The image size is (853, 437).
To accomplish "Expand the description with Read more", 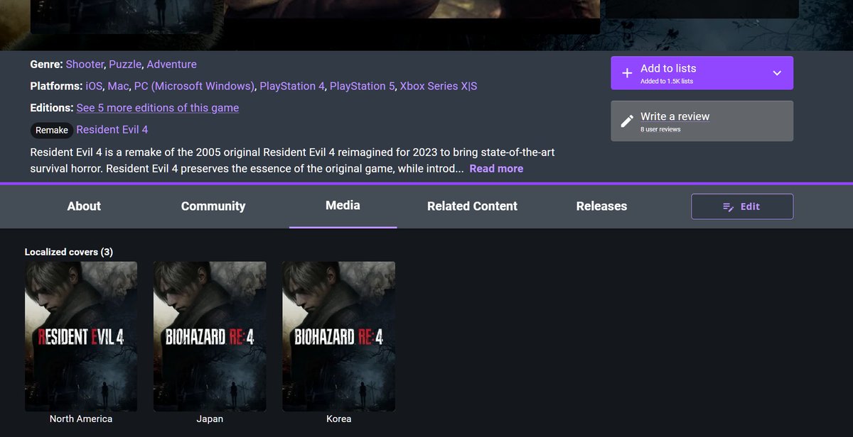I will 495,168.
